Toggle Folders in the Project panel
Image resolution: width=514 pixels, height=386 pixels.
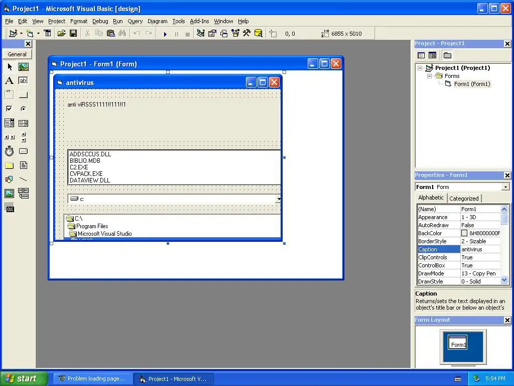click(447, 55)
